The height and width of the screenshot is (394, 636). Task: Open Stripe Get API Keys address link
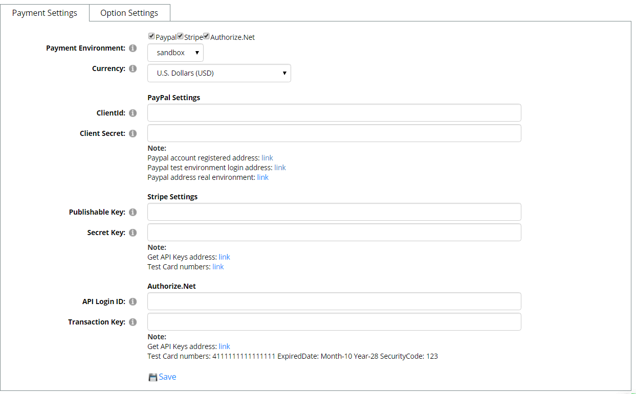pyautogui.click(x=224, y=257)
